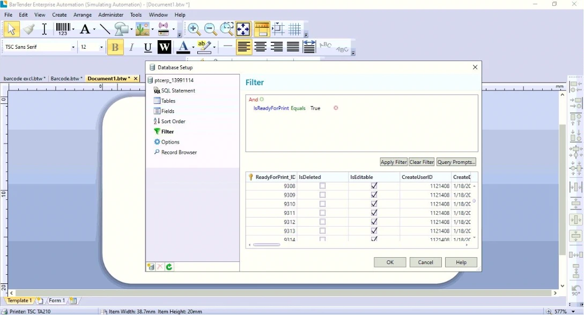Viewport: 584px width, 315px height.
Task: Select the pointer arrow tool
Action: [11, 29]
